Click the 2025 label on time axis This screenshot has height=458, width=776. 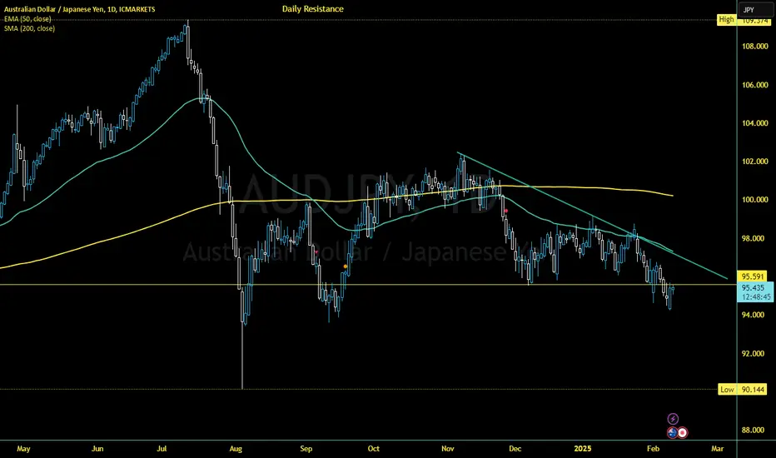point(583,449)
